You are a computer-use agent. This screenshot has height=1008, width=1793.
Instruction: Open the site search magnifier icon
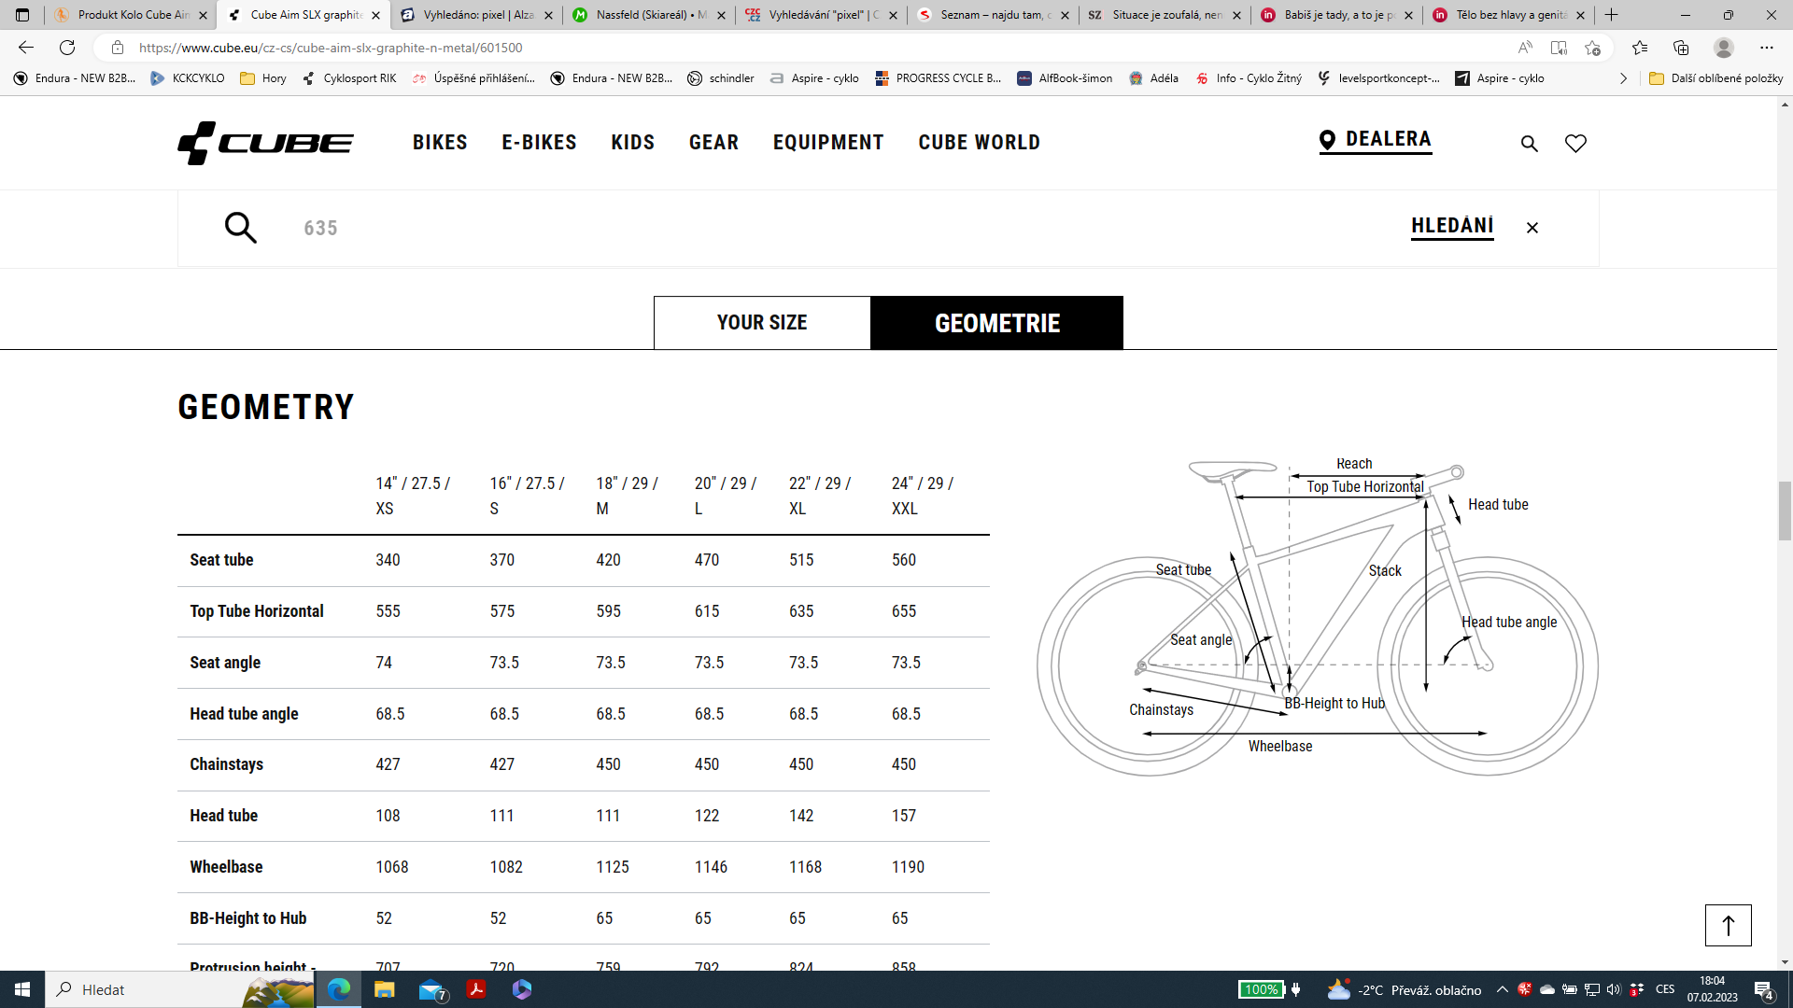click(1529, 144)
